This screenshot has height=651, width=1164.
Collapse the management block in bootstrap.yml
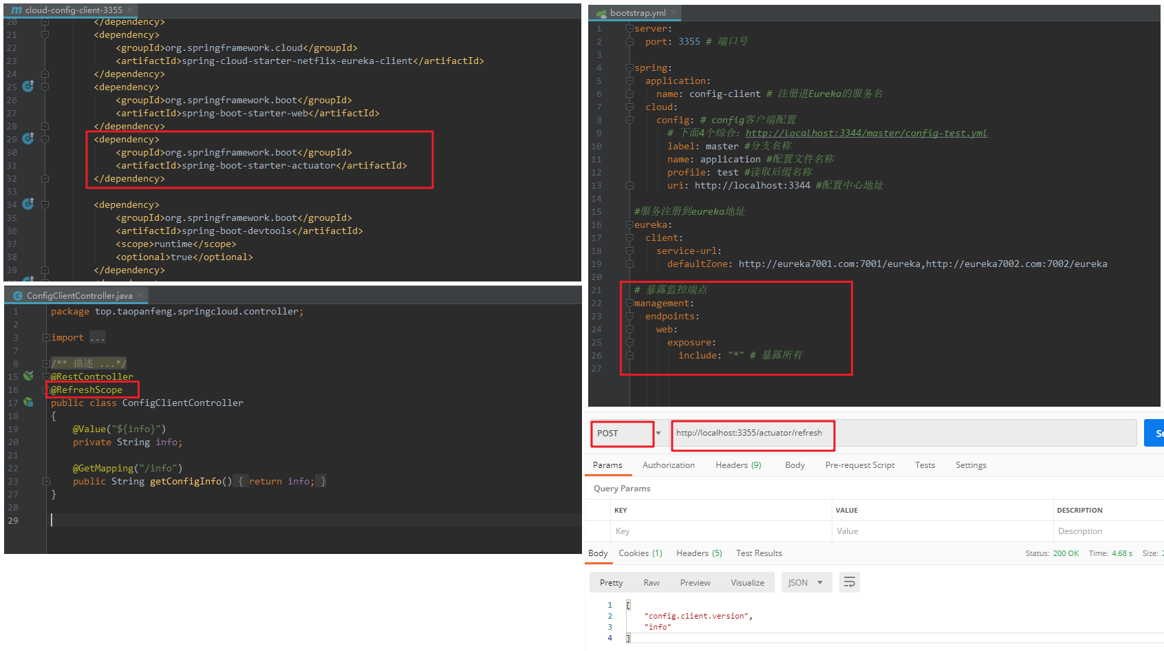click(x=629, y=303)
